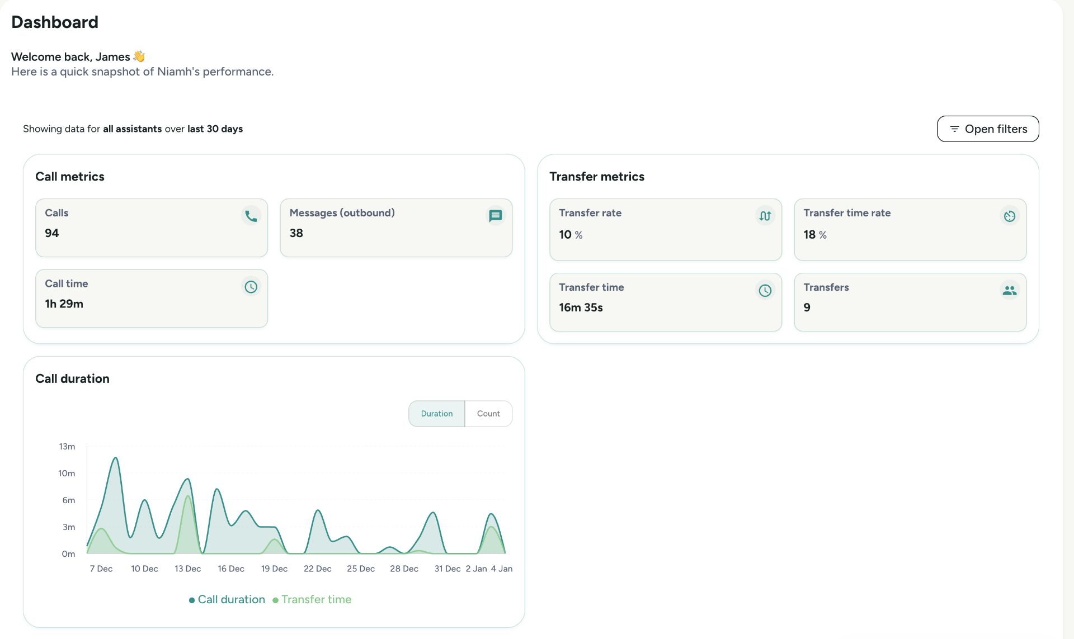Toggle Call duration series in legend
The height and width of the screenshot is (639, 1074).
[231, 599]
